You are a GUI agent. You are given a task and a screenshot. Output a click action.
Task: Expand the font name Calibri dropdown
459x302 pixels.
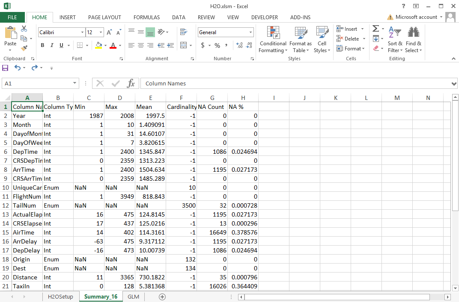(x=82, y=32)
